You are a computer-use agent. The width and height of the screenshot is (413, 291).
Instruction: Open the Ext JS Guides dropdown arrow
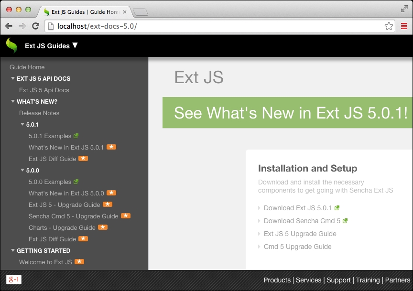pyautogui.click(x=75, y=45)
